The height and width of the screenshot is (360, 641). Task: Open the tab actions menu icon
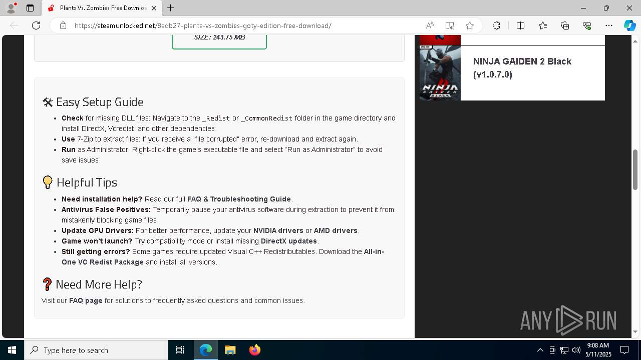(x=30, y=8)
